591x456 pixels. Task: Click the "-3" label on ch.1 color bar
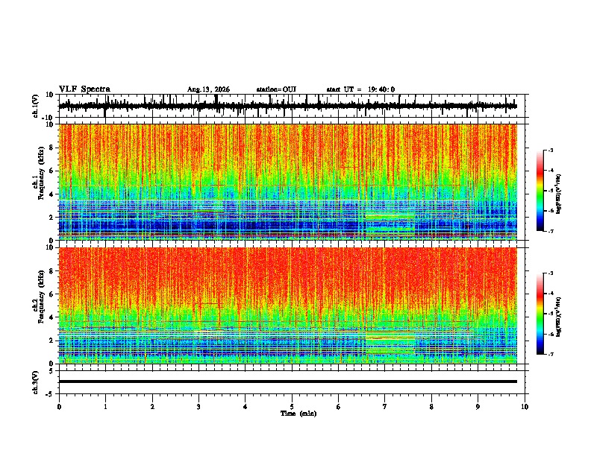pyautogui.click(x=550, y=150)
